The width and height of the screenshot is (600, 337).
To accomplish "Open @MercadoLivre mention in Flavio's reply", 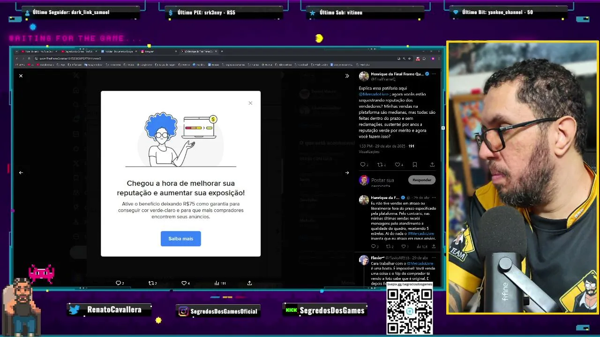I will tap(420, 264).
